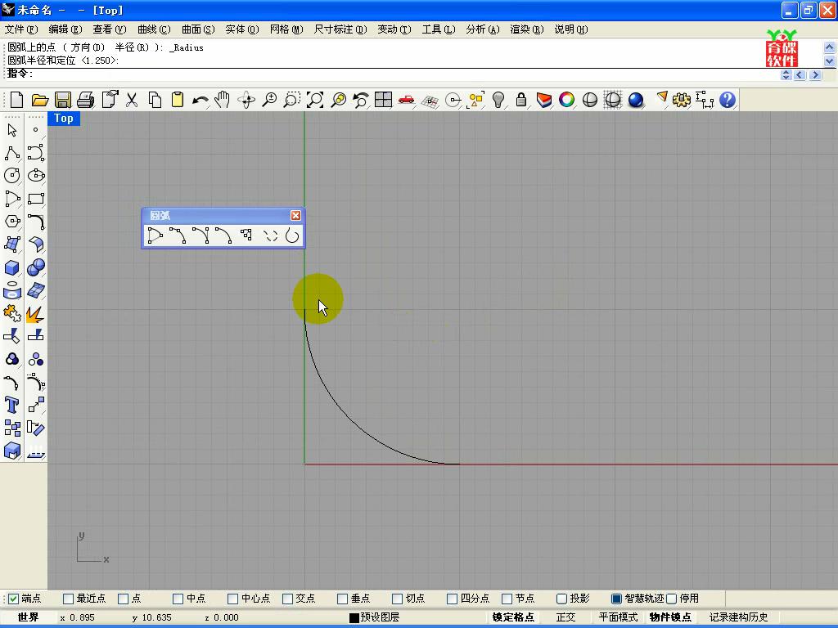Click the padlock Lock icon

pyautogui.click(x=521, y=100)
